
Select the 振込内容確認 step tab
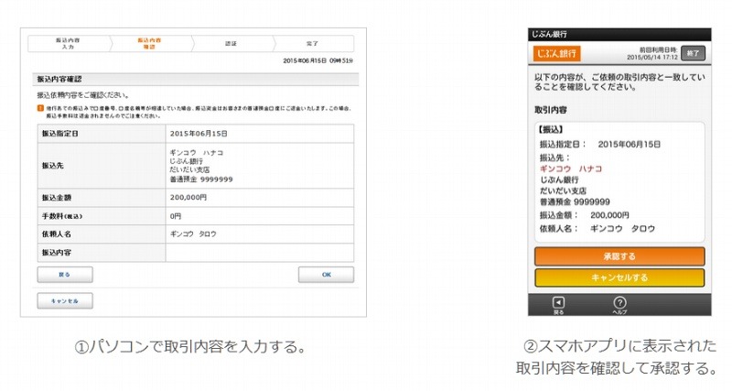pyautogui.click(x=149, y=43)
